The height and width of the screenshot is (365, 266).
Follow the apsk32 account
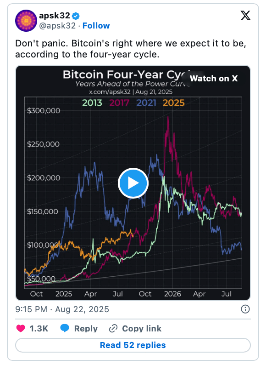click(96, 26)
